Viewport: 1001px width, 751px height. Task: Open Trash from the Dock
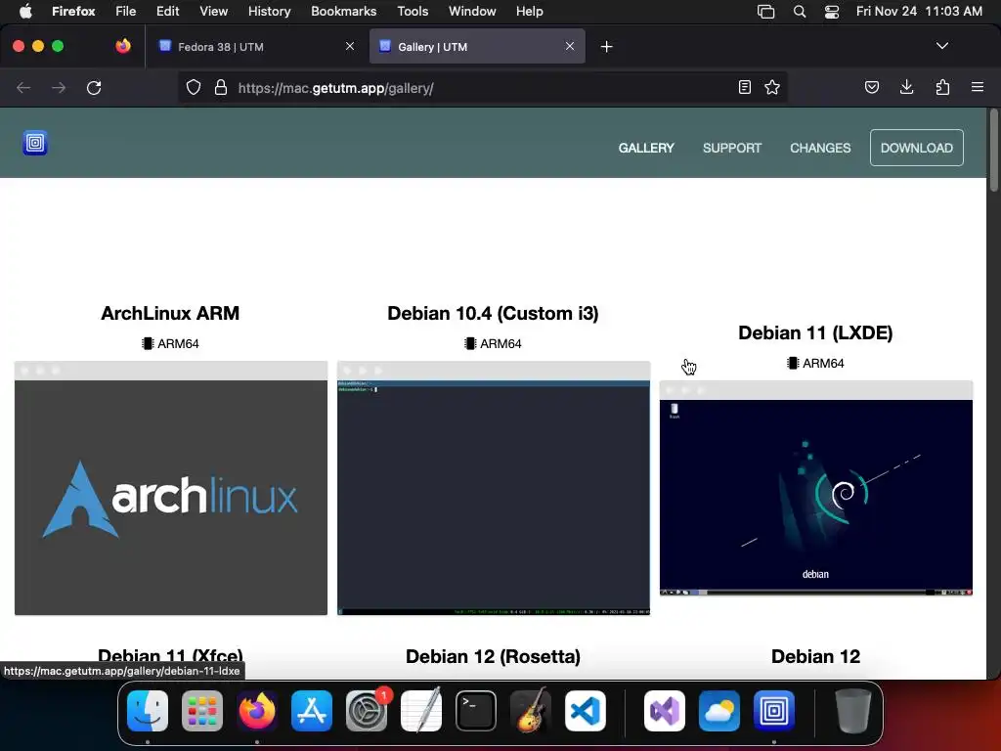(x=852, y=711)
